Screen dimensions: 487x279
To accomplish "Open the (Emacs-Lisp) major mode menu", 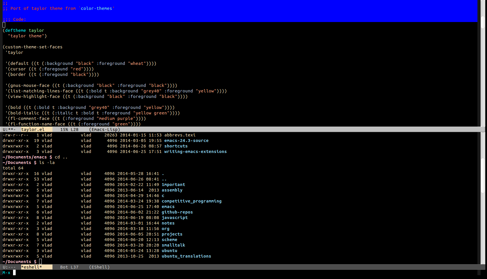I will point(104,130).
